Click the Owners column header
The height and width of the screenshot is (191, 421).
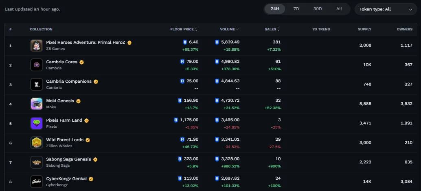pyautogui.click(x=405, y=30)
